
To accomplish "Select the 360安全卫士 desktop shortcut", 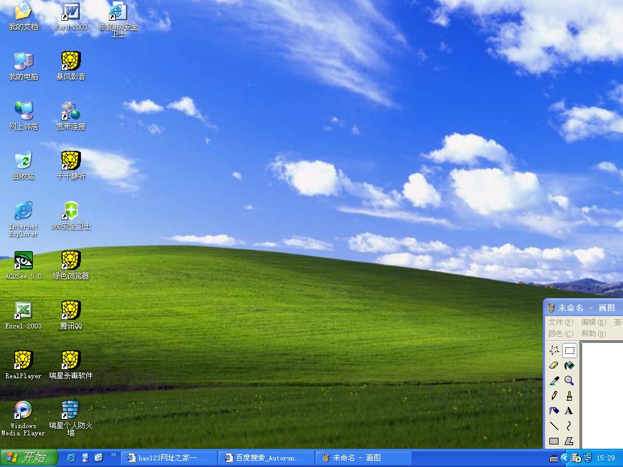I will [x=71, y=216].
